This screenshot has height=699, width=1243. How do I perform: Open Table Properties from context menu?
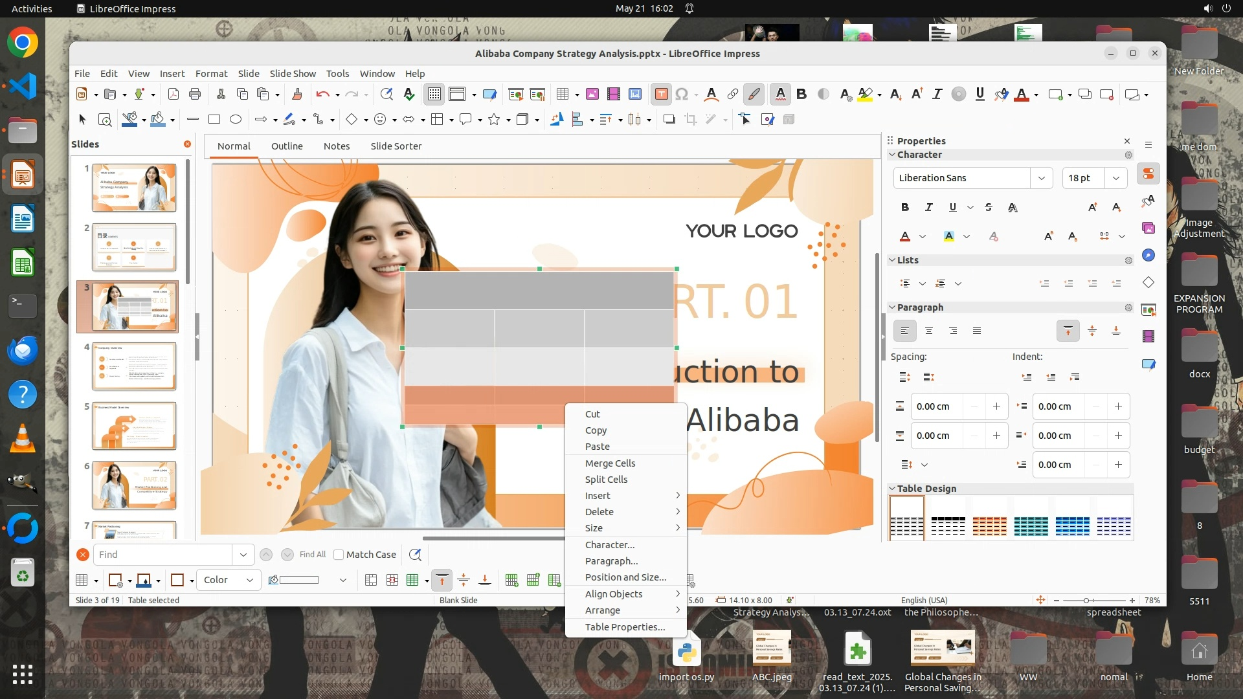click(x=625, y=627)
